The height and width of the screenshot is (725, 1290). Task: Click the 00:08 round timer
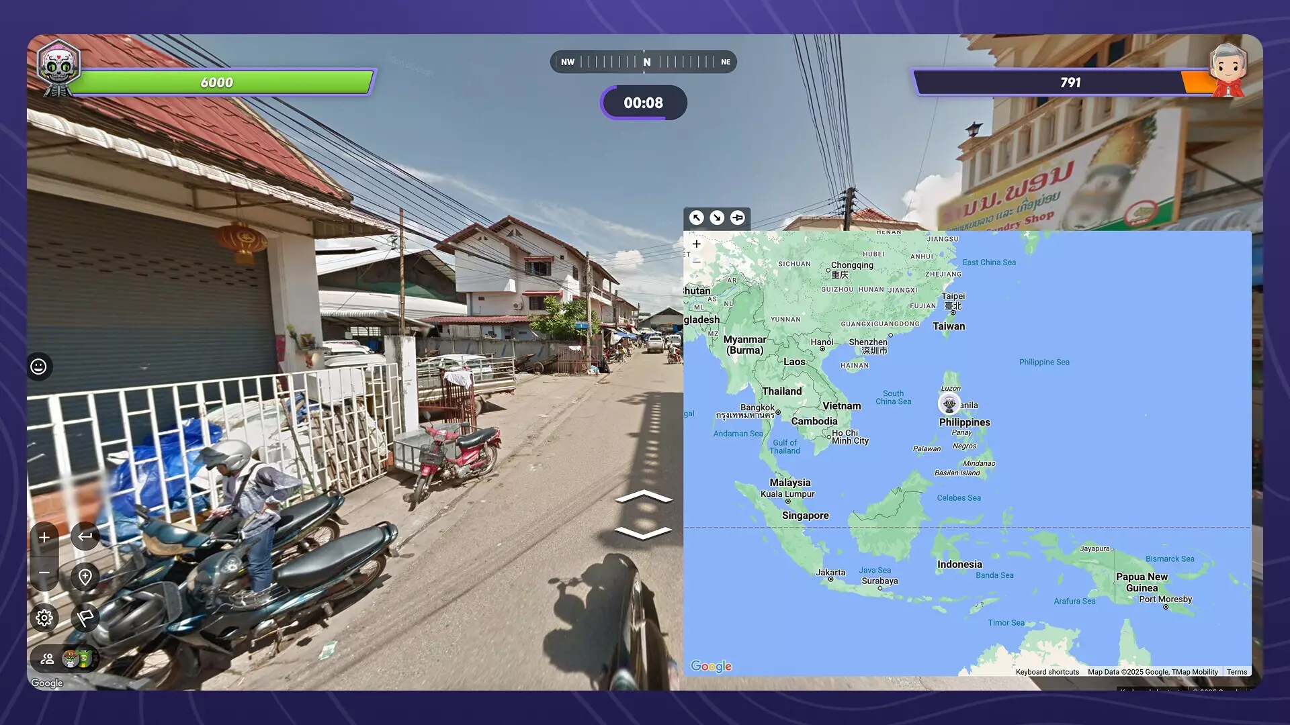click(x=644, y=102)
